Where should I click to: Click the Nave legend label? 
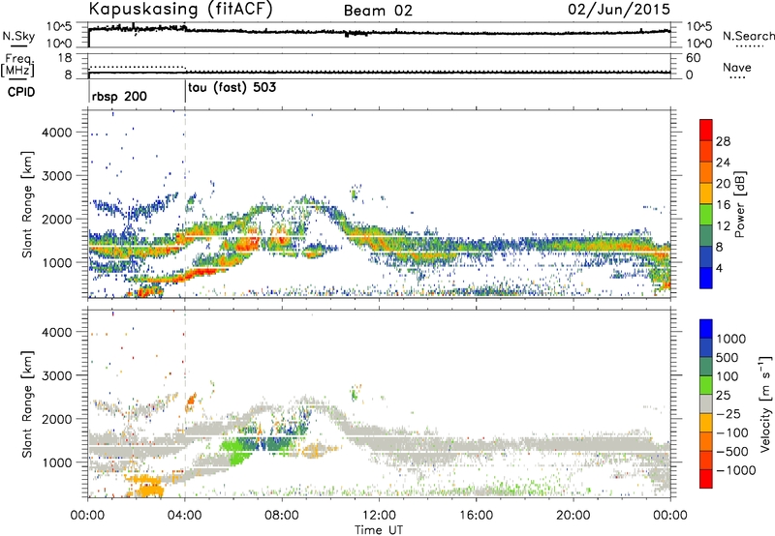click(x=737, y=67)
